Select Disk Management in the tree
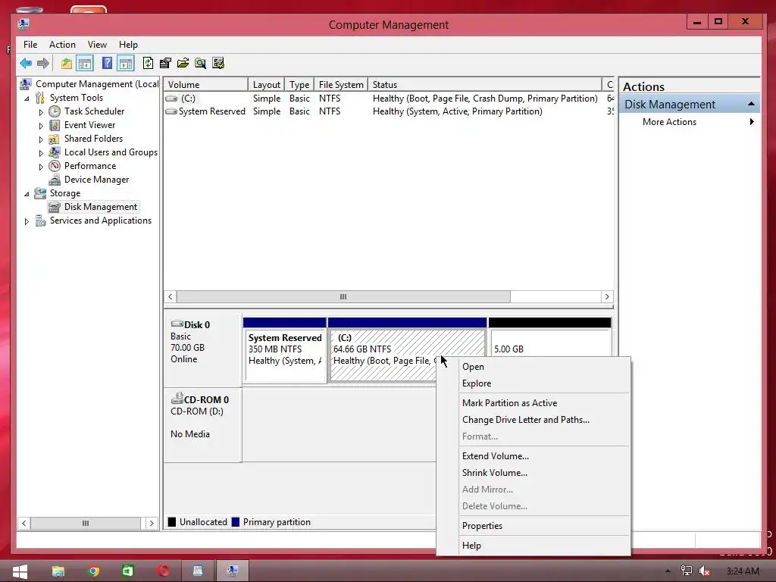The height and width of the screenshot is (582, 776). [x=101, y=207]
